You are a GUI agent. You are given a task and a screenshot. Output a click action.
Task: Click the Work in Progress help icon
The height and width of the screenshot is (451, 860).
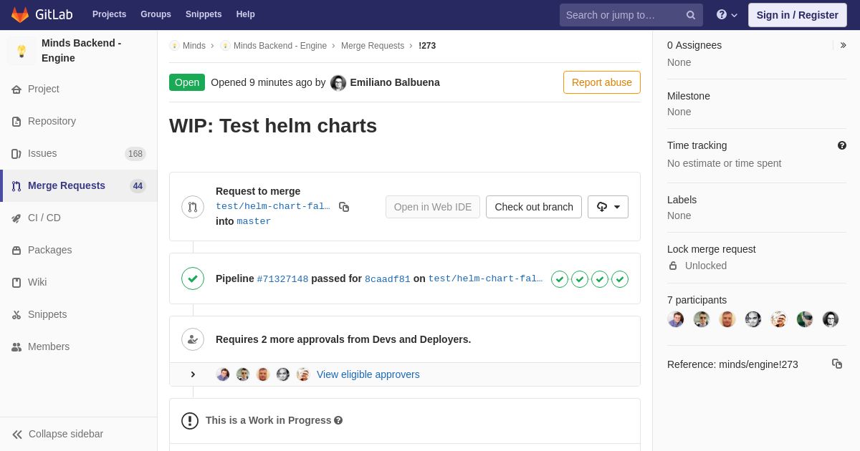coord(338,420)
